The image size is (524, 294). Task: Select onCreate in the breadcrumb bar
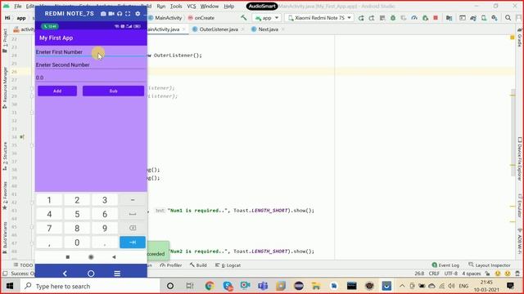pos(201,18)
